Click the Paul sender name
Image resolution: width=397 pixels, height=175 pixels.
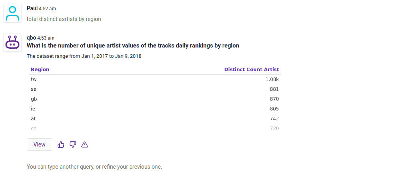pyautogui.click(x=32, y=8)
